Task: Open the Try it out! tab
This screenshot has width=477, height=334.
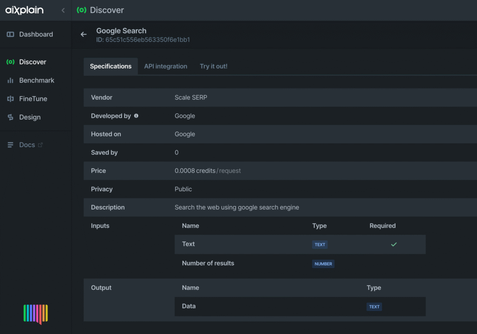Action: tap(213, 66)
